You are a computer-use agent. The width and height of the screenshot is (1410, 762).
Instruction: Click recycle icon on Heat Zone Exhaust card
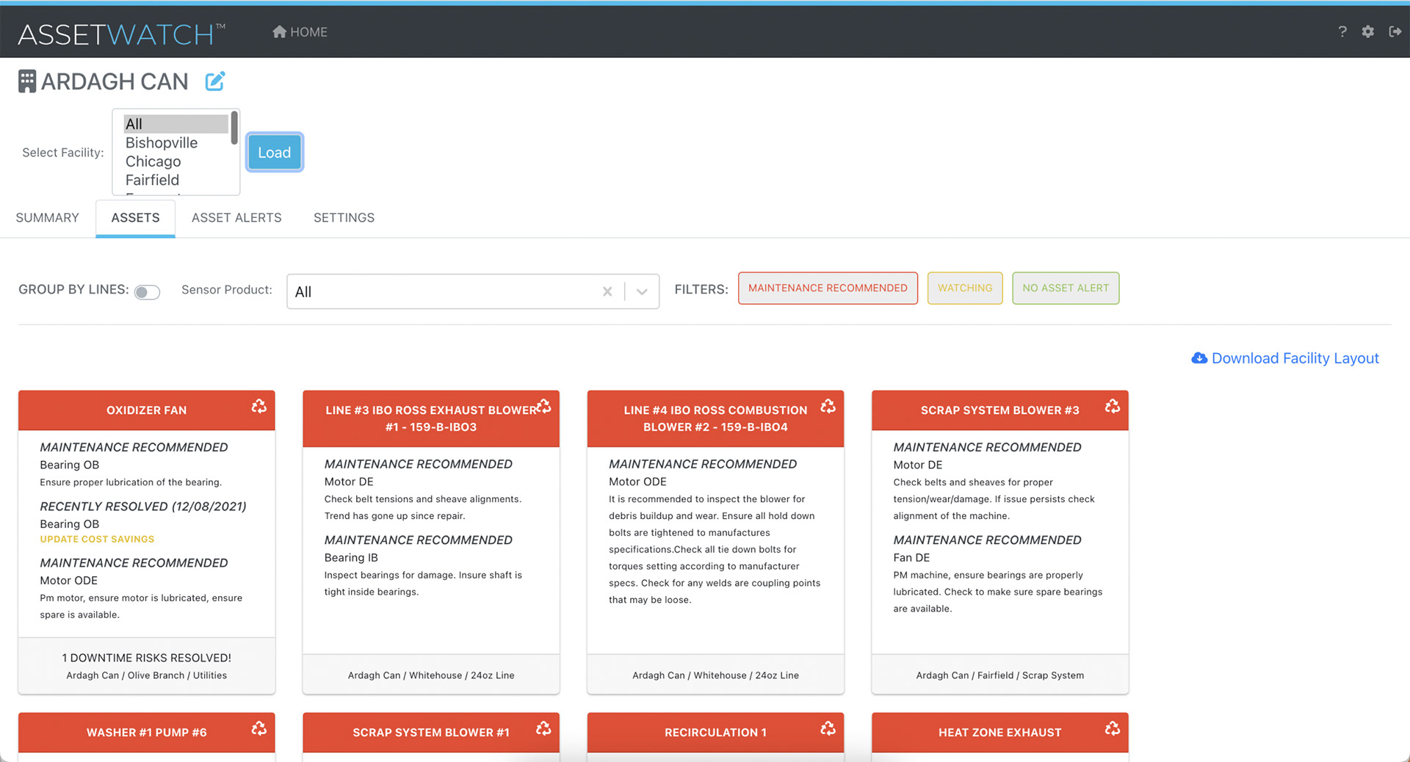[1113, 728]
